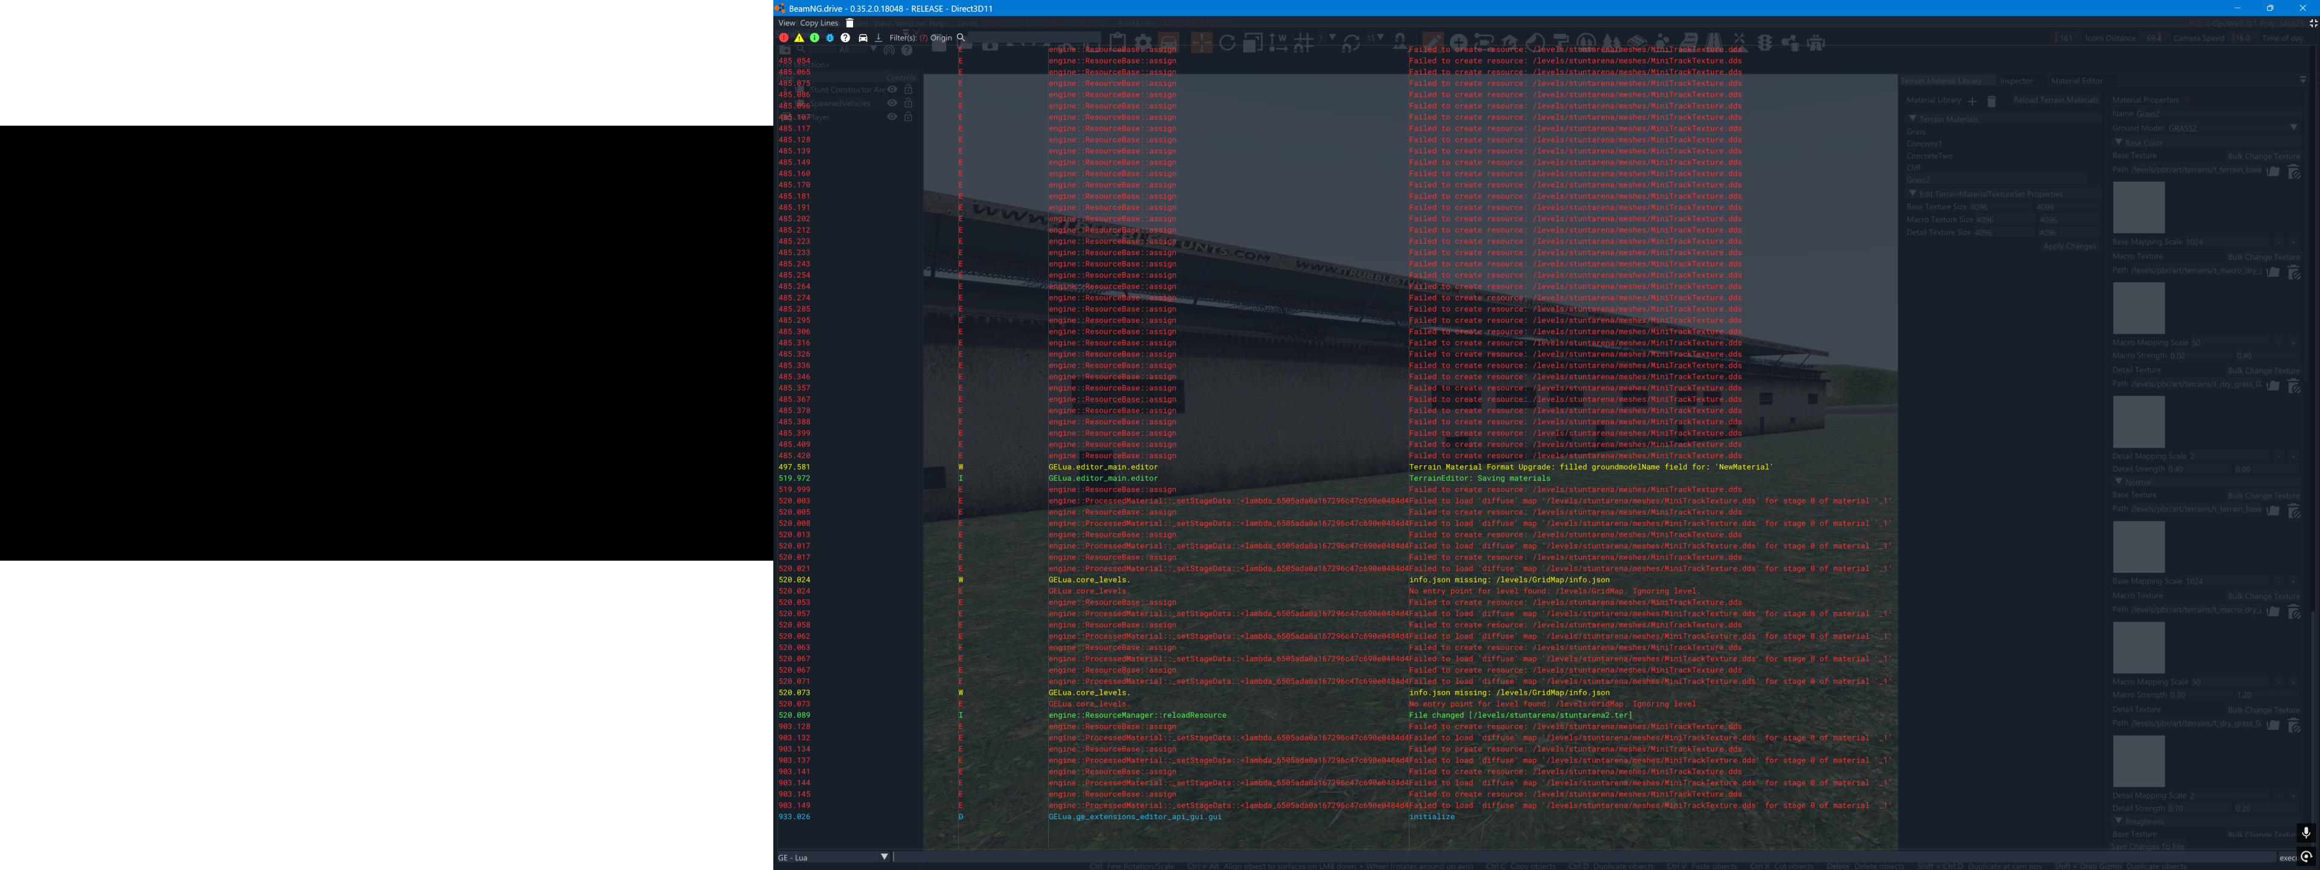Toggle visibility of Player in scene tree
Viewport: 2320px width, 870px height.
click(892, 116)
